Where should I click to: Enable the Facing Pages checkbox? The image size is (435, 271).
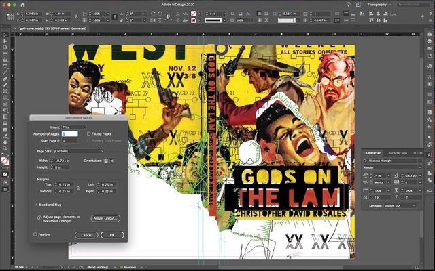click(x=89, y=134)
